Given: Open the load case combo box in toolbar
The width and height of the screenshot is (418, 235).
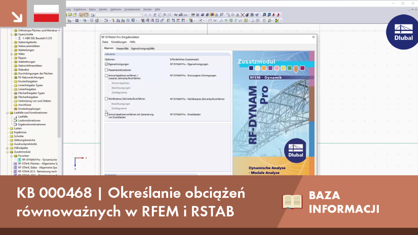Looking at the screenshot, I should [x=119, y=15].
